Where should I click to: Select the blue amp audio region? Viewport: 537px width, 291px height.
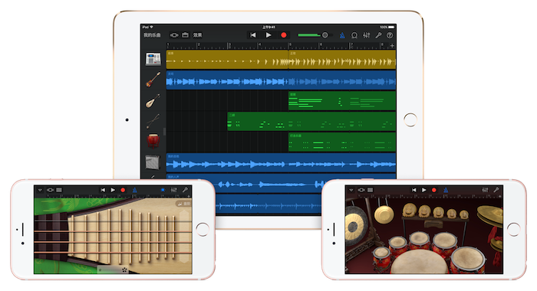click(281, 162)
